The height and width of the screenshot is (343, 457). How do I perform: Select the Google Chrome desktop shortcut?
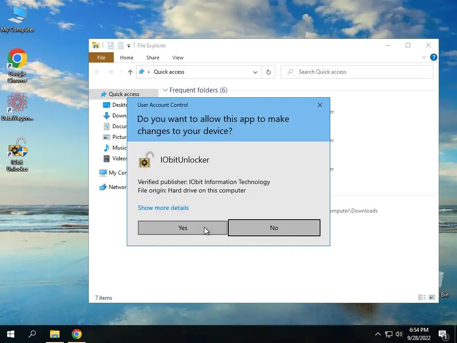click(x=17, y=66)
